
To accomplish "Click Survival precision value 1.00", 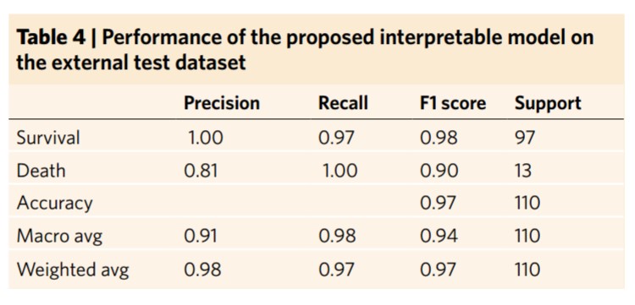I will click(206, 139).
